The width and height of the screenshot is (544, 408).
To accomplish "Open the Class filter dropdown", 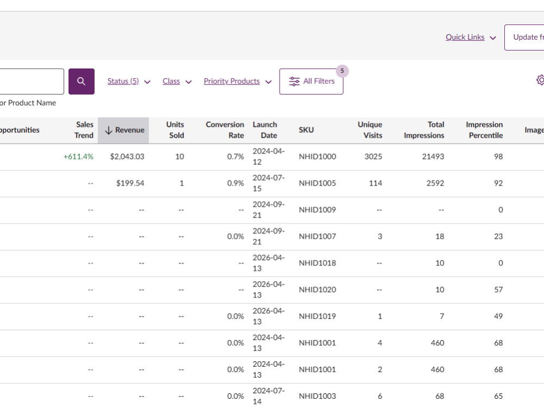I will point(177,81).
